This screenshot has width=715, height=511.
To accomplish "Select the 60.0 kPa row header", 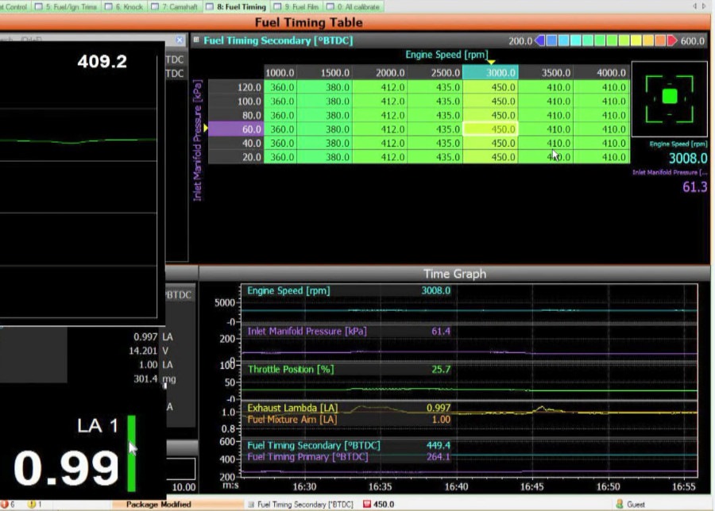I will 236,129.
